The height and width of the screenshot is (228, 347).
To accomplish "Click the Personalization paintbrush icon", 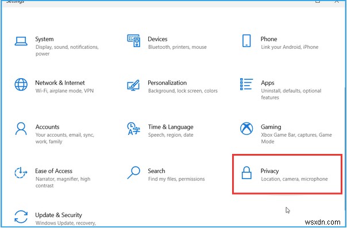I will pyautogui.click(x=133, y=85).
